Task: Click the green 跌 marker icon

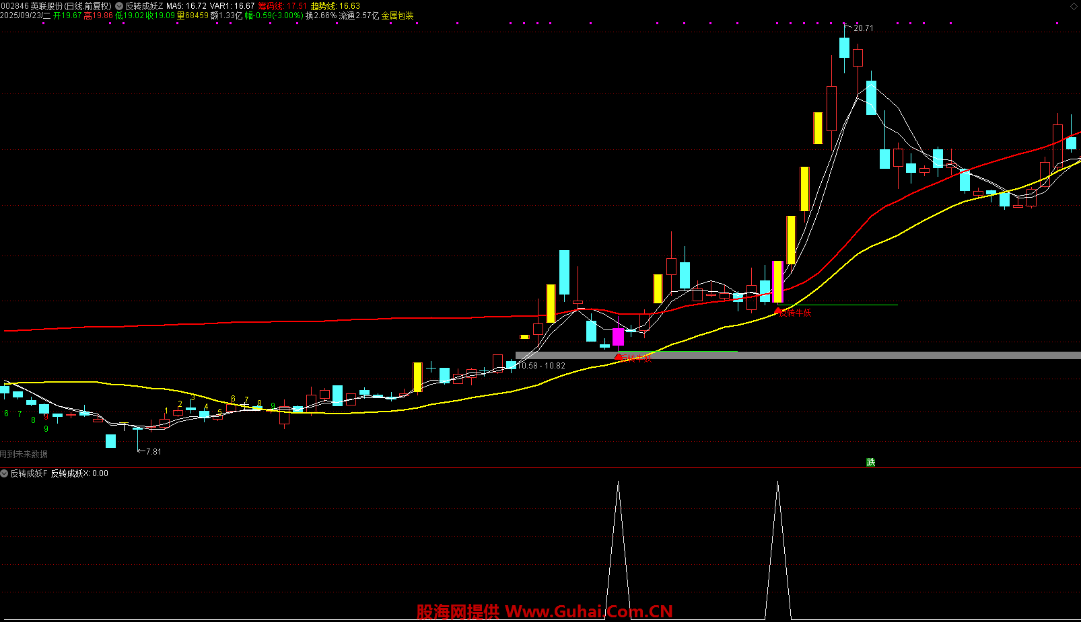Action: pos(871,463)
